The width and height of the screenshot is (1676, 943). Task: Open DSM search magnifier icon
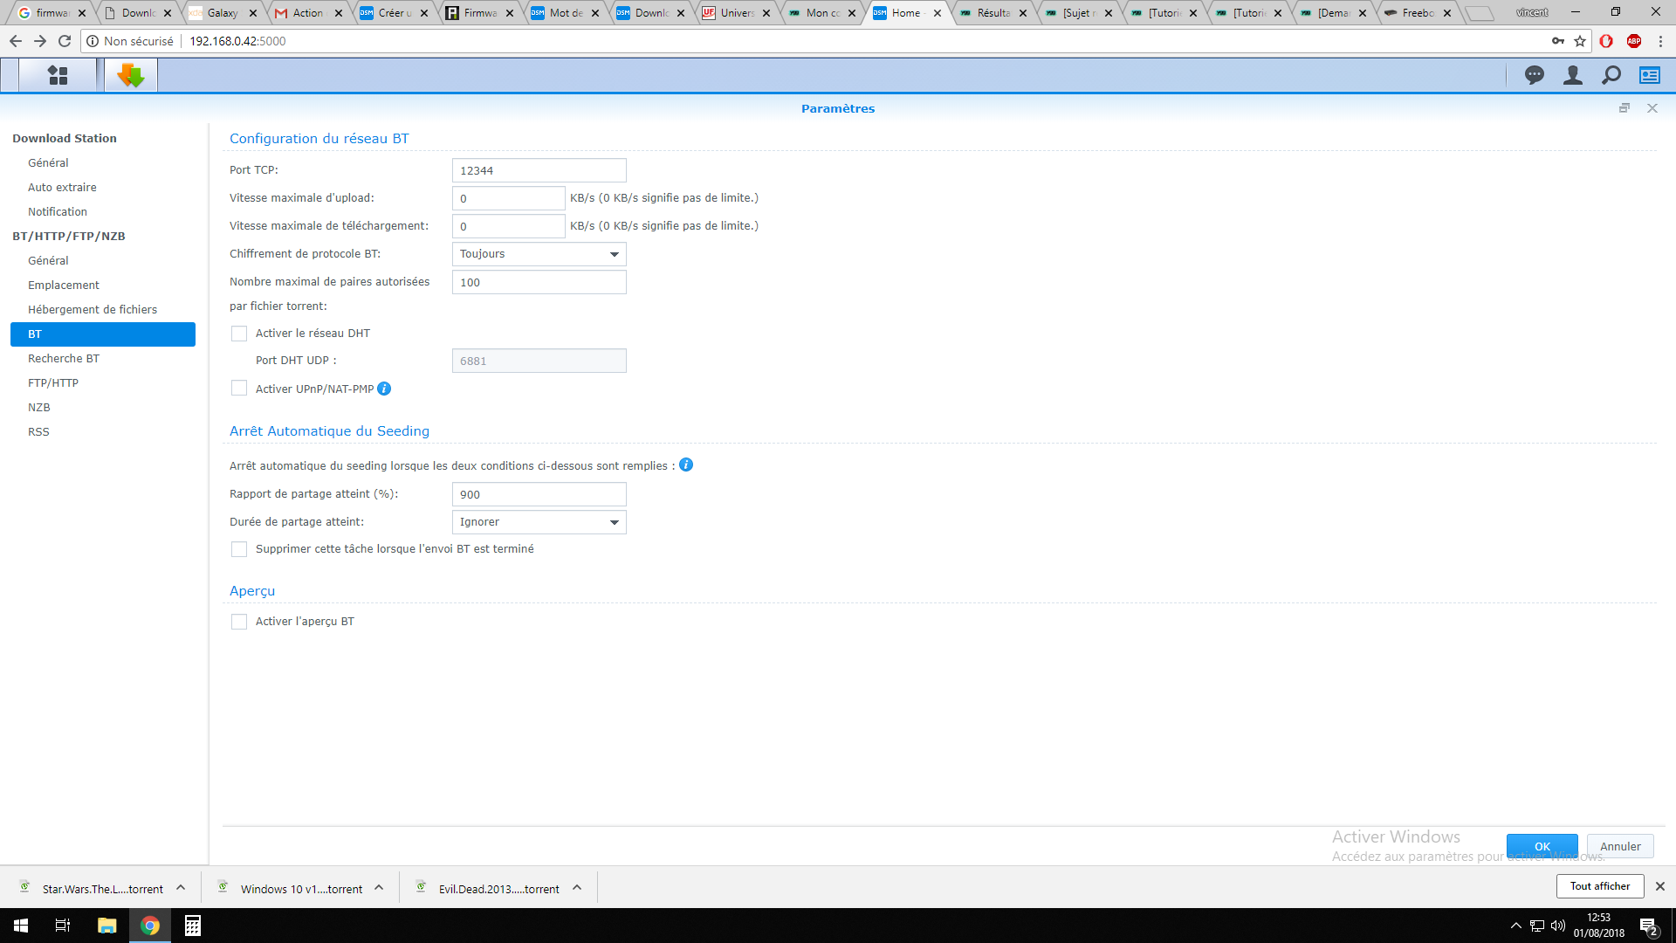coord(1611,76)
